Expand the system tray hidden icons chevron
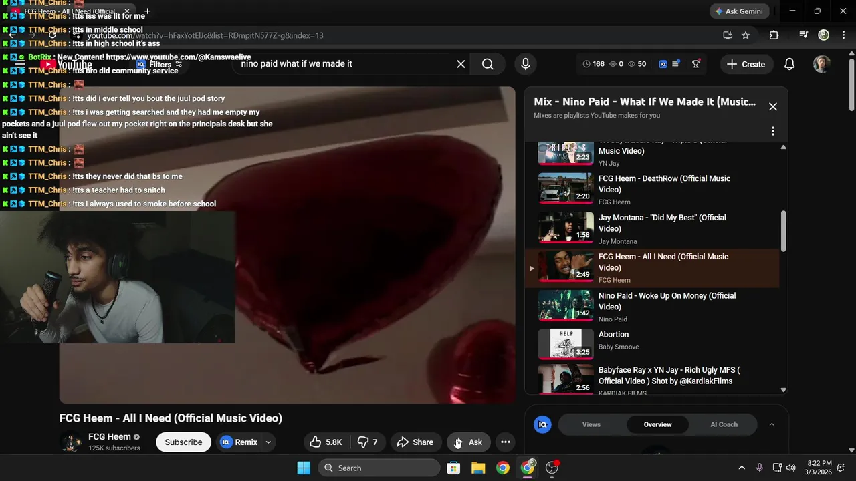 pyautogui.click(x=741, y=468)
